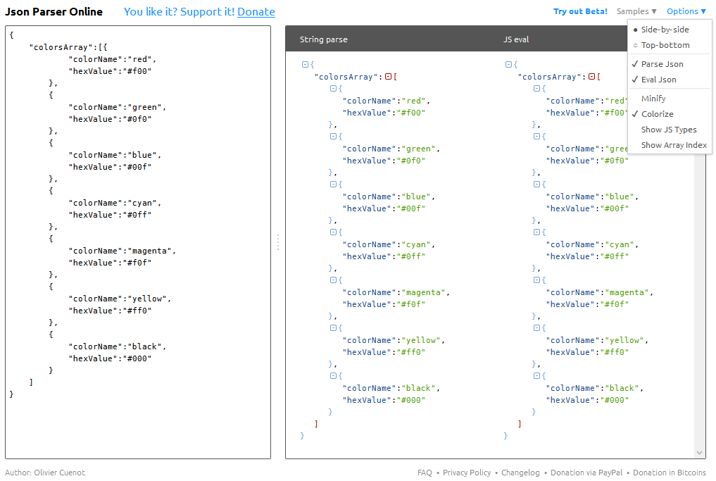Click the Donate link
This screenshot has width=716, height=481.
coord(256,12)
